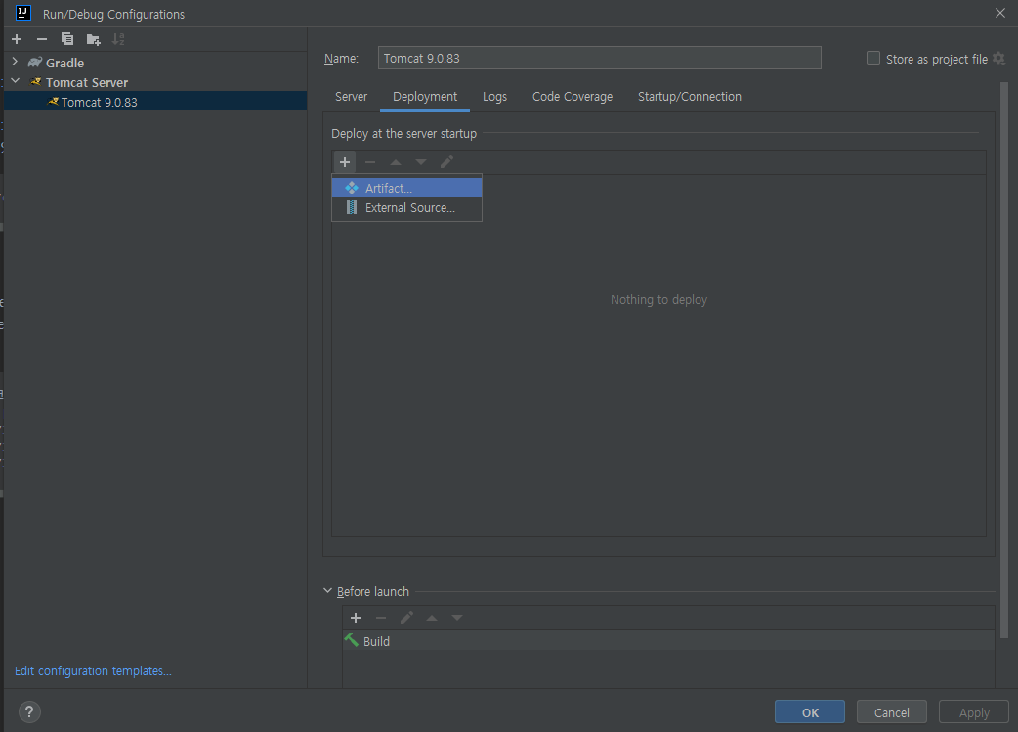This screenshot has height=732, width=1018.
Task: Move Before launch task down
Action: point(457,618)
